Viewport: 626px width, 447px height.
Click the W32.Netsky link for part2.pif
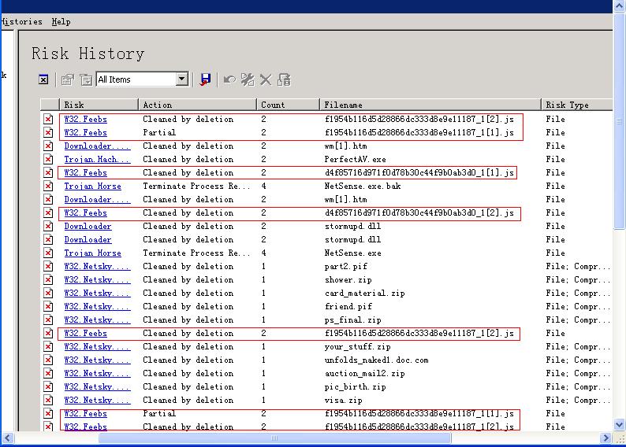[x=96, y=267]
